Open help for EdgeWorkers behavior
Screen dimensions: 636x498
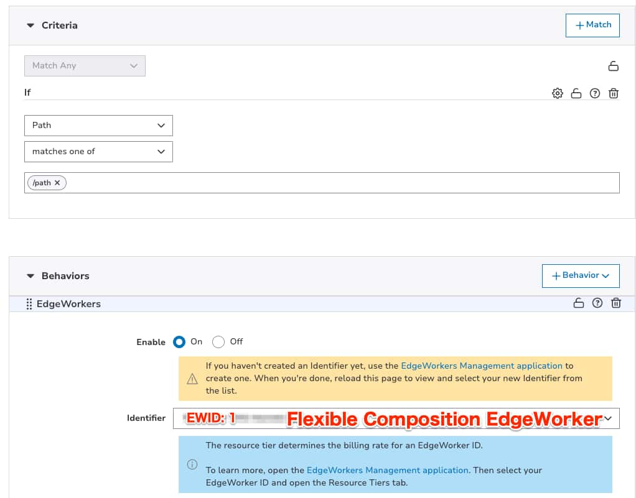click(597, 303)
